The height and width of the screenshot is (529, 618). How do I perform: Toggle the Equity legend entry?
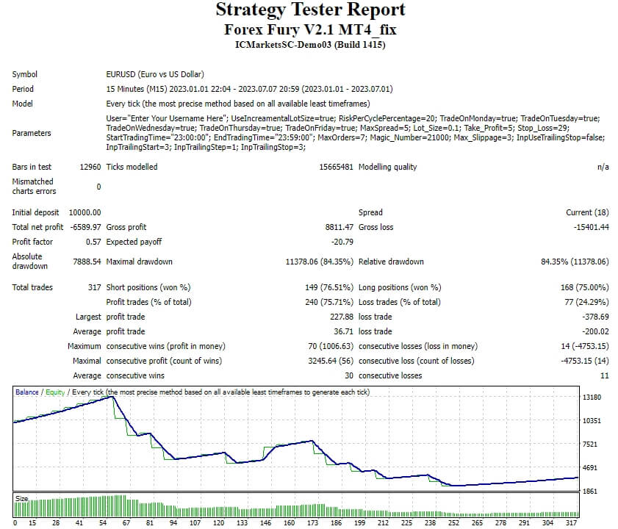coord(52,394)
